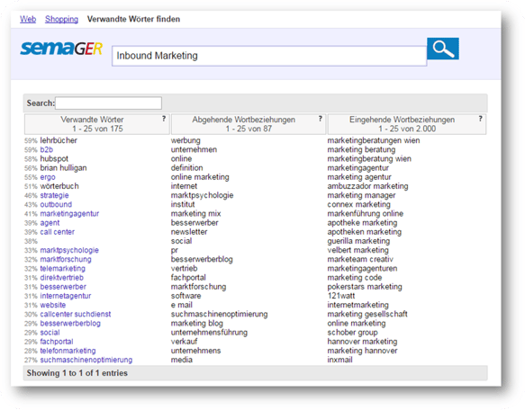Viewport: 525px width, 410px height.
Task: Click the 31% besserwerber link
Action: pos(63,287)
